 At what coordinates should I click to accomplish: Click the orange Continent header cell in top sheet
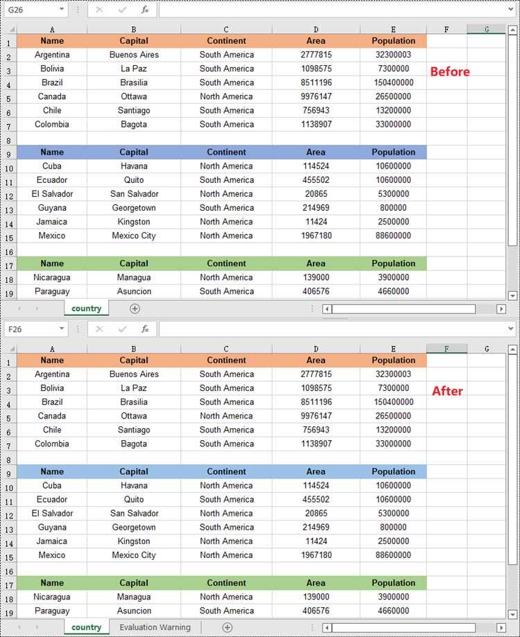point(226,41)
